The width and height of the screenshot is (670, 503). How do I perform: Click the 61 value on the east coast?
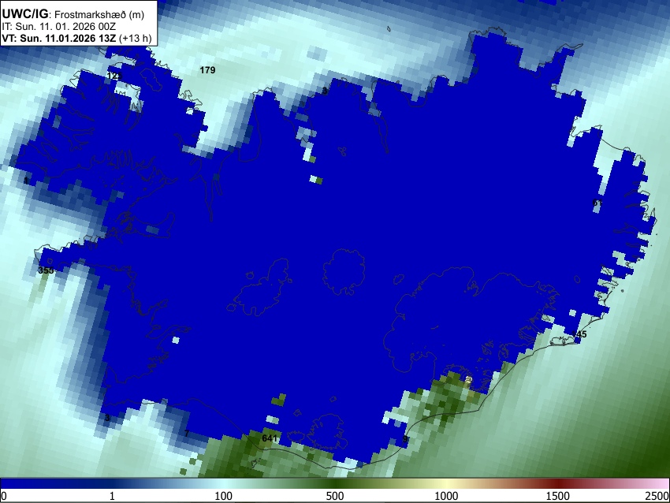point(597,203)
